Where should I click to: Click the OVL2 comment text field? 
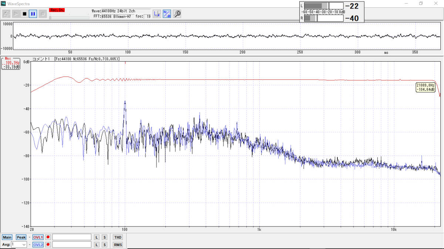coord(72,245)
